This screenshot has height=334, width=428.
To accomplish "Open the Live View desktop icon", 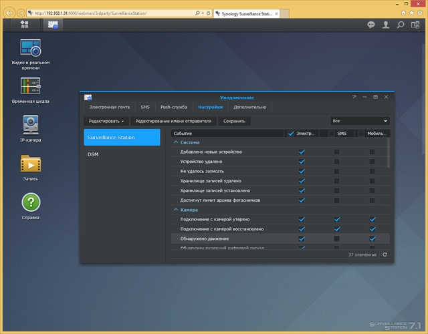I will point(31,48).
